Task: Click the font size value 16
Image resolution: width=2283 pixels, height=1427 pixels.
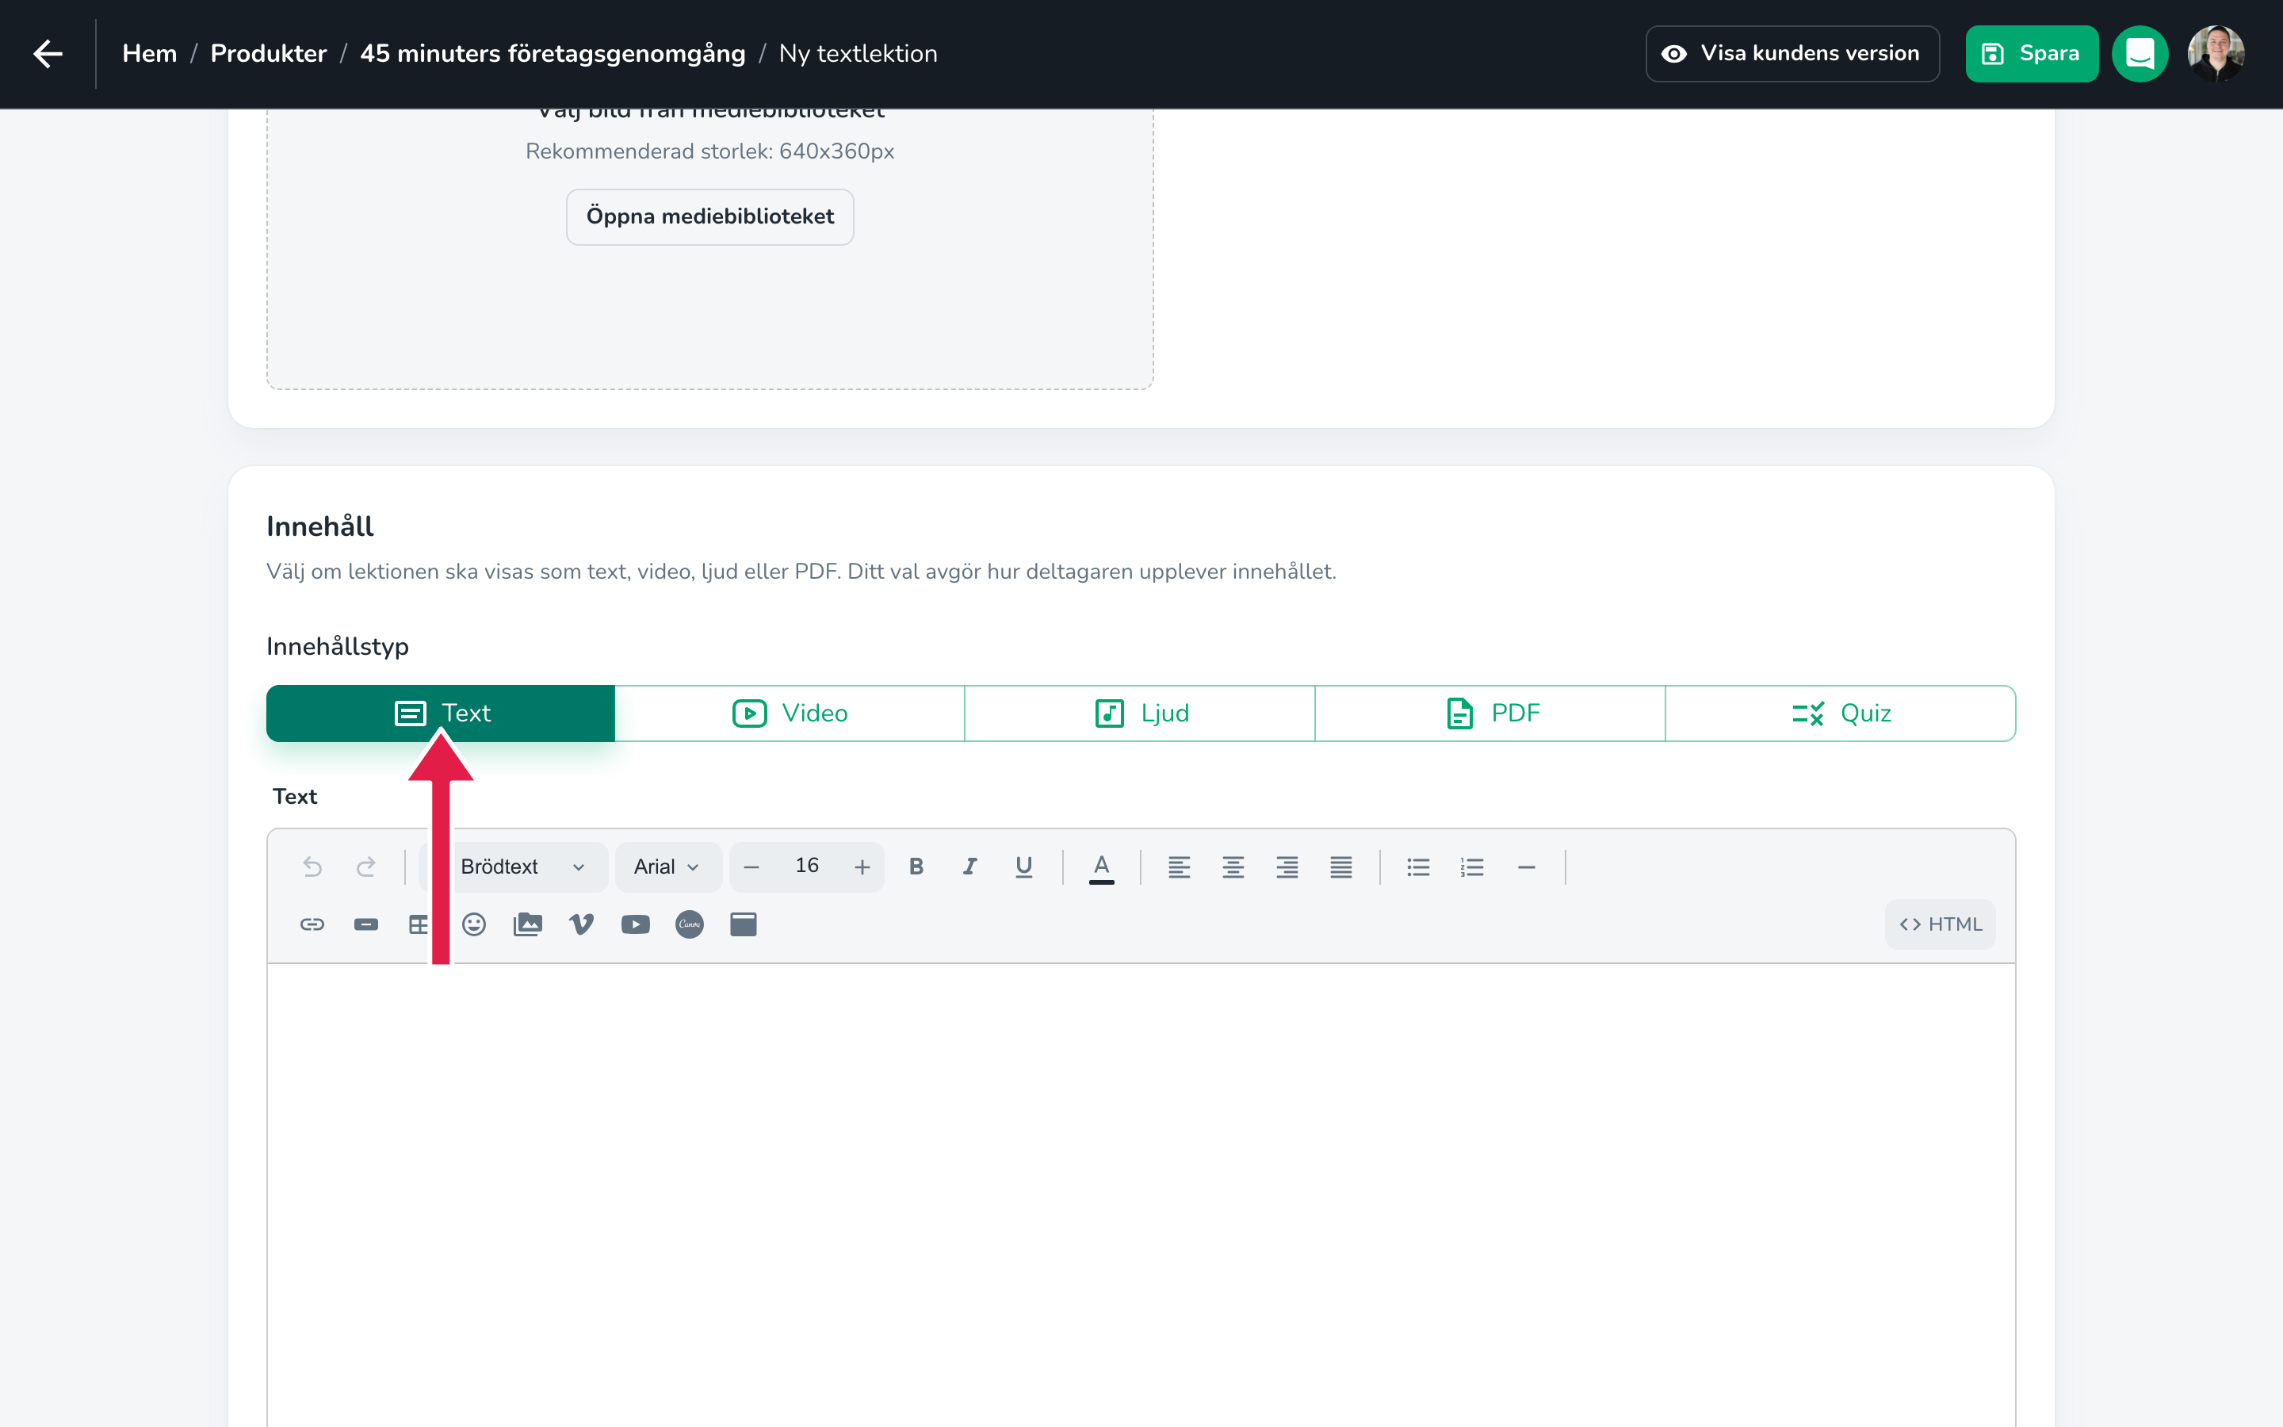Action: coord(807,866)
